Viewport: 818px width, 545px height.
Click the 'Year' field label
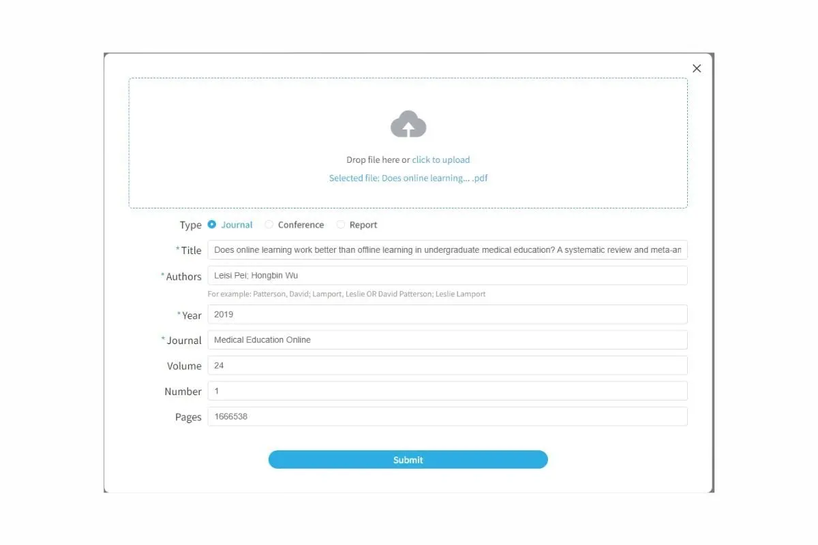192,315
